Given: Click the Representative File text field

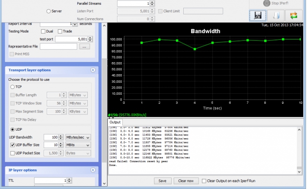Looking at the screenshot, I should tap(59, 46).
